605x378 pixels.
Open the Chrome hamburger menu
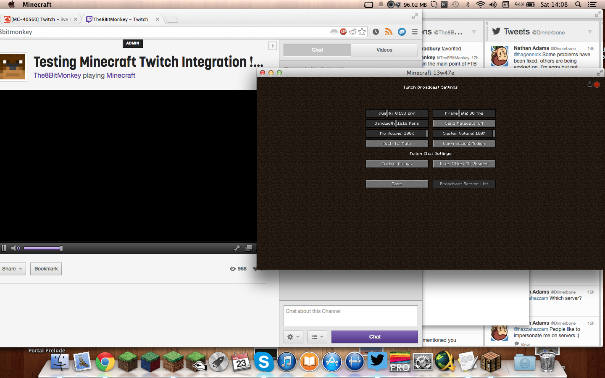pyautogui.click(x=415, y=32)
